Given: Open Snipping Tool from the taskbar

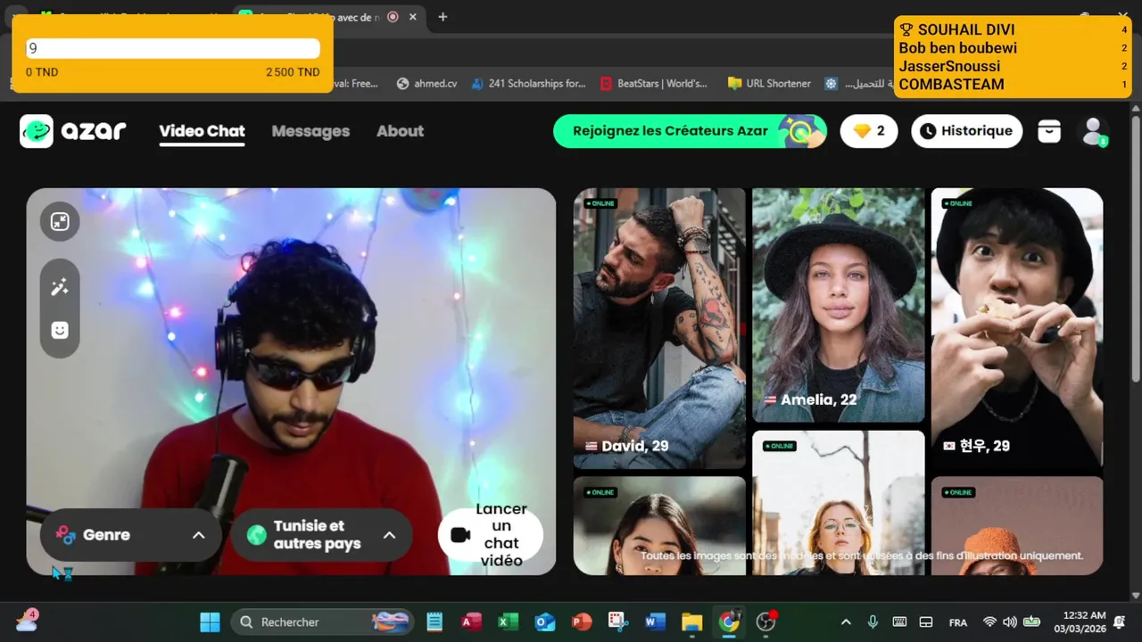Looking at the screenshot, I should (x=618, y=621).
